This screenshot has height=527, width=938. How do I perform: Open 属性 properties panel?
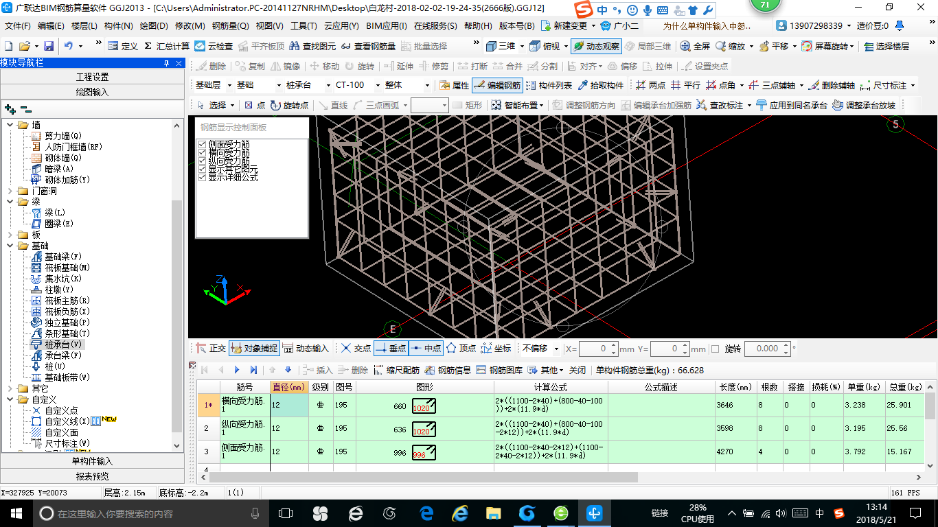coord(454,85)
